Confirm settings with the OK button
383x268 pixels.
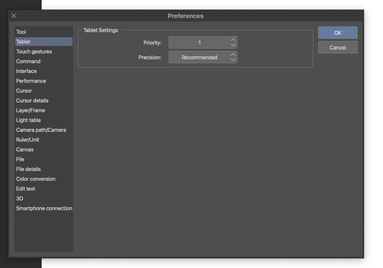[x=338, y=33]
